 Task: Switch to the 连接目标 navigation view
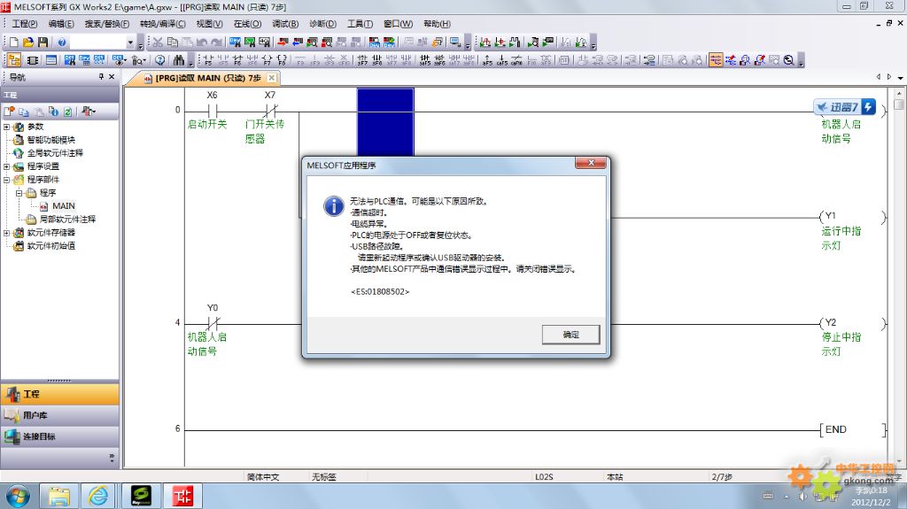(x=59, y=436)
